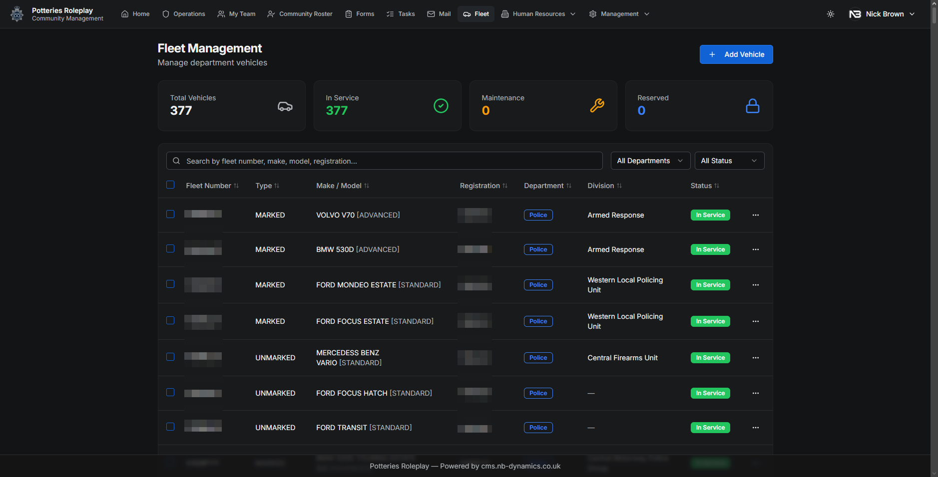938x477 pixels.
Task: Go to the Home page
Action: point(135,14)
